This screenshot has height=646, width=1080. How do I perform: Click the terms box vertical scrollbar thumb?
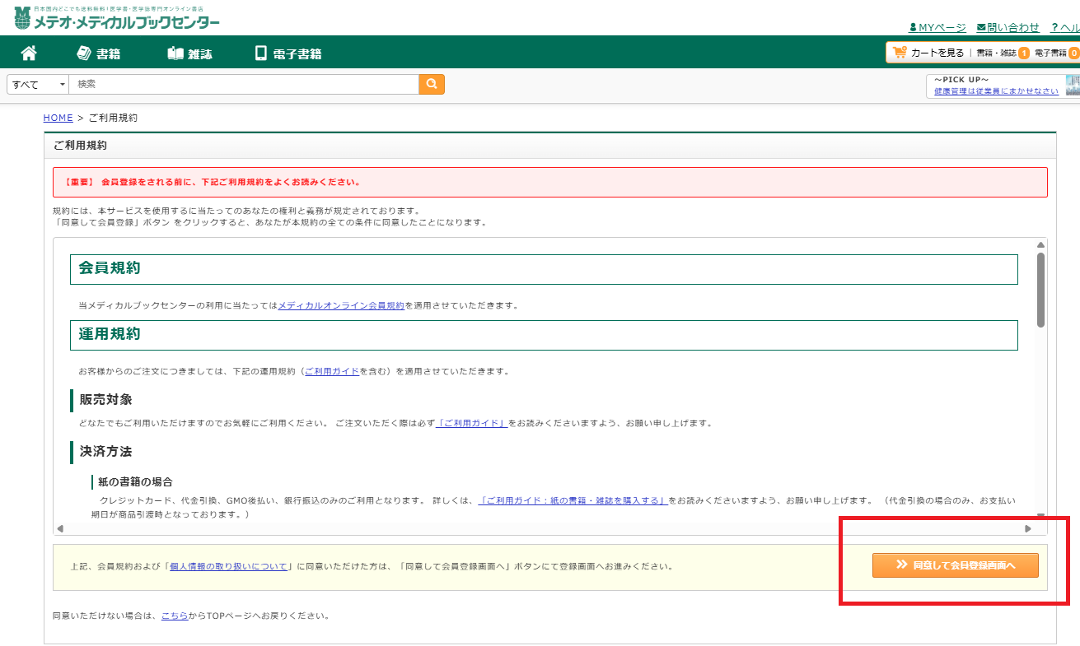point(1040,290)
